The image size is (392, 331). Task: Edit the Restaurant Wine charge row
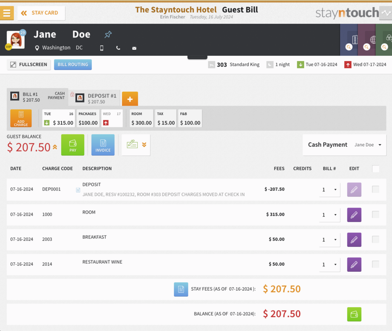354,264
